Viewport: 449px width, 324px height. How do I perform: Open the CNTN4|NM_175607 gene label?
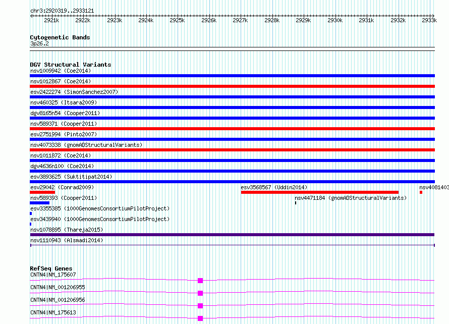(x=53, y=275)
